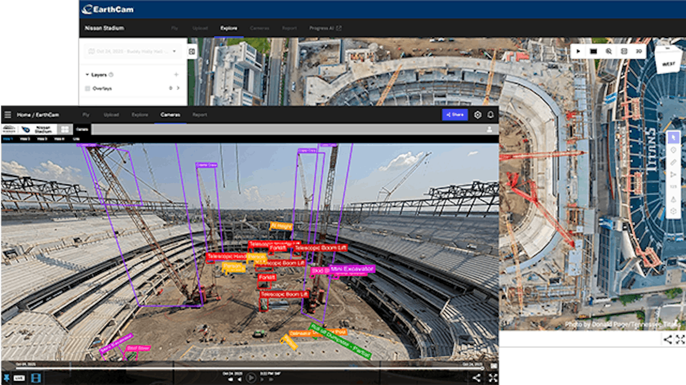Select the pointer tool in the right toolbar
Viewport: 686px width, 385px height.
(x=673, y=137)
